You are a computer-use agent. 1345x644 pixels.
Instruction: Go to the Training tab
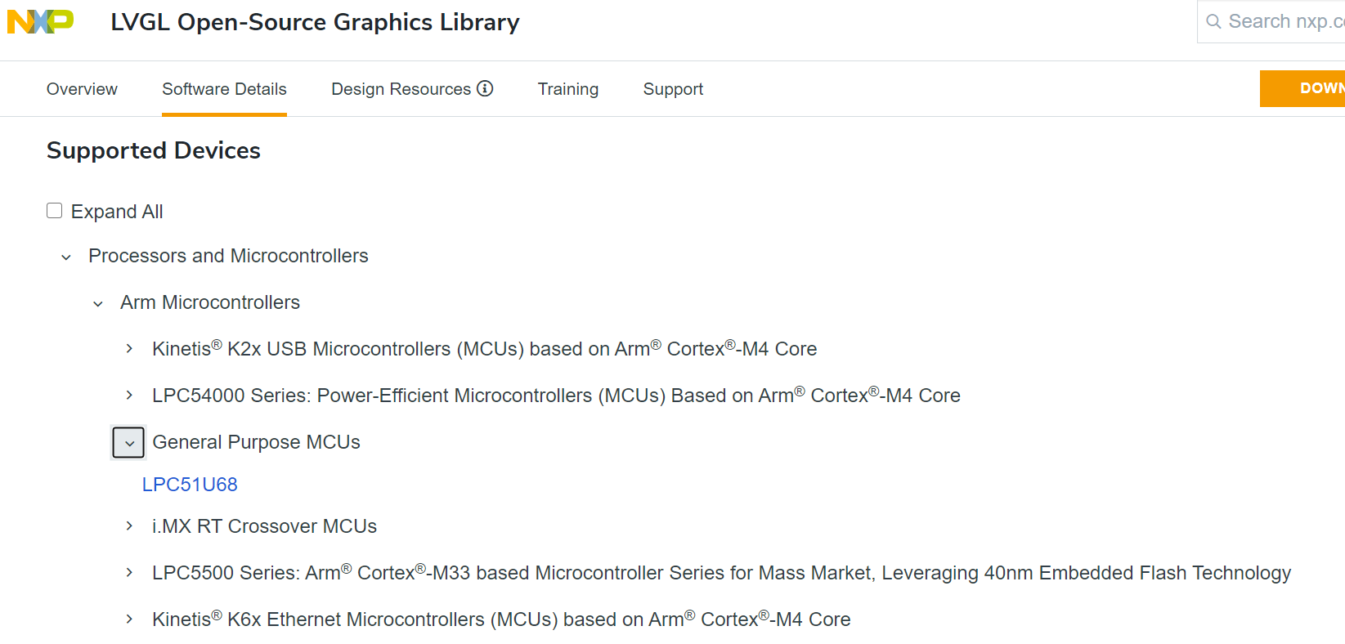coord(567,89)
